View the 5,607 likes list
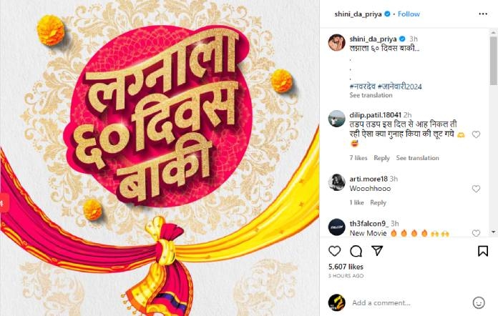The image size is (498, 316). 346,267
